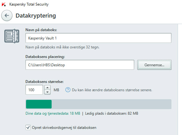The image size is (182, 135).
Task: Click 'Du kan ikke ændre databoksens størrelse senere' note
Action: (112, 90)
